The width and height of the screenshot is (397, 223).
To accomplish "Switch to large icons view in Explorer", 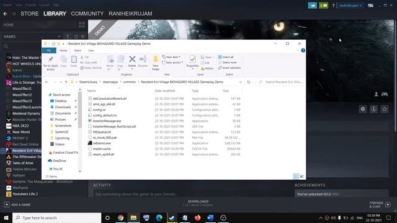I will [x=302, y=176].
